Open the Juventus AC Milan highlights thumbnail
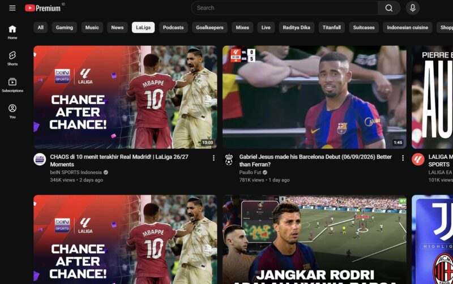Viewport: 453px width, 284px height. point(432,239)
